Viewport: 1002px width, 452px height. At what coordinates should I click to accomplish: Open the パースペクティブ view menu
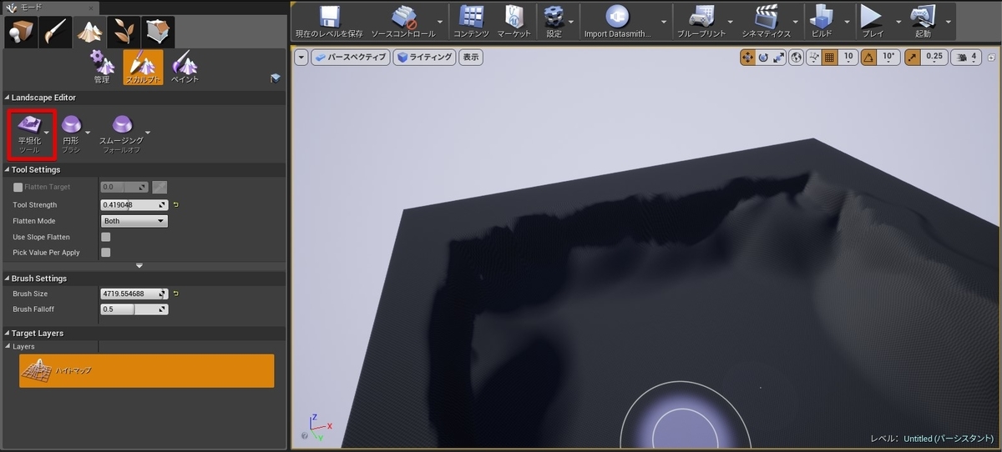pyautogui.click(x=350, y=58)
